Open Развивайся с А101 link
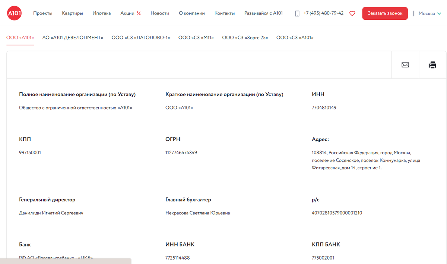Viewport: 447px width, 264px height. [x=263, y=13]
